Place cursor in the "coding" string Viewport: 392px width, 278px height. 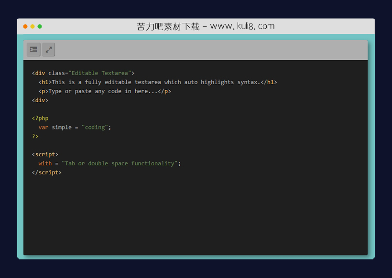click(95, 128)
